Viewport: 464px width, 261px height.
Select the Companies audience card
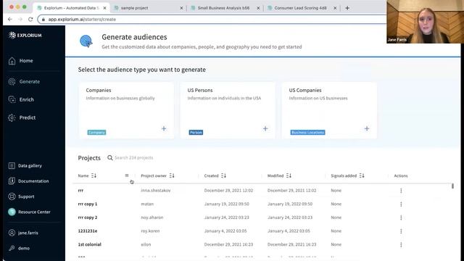pos(127,110)
